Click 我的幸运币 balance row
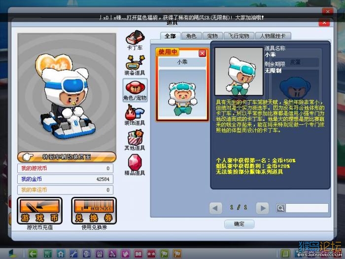The height and width of the screenshot is (259, 345). (66, 190)
